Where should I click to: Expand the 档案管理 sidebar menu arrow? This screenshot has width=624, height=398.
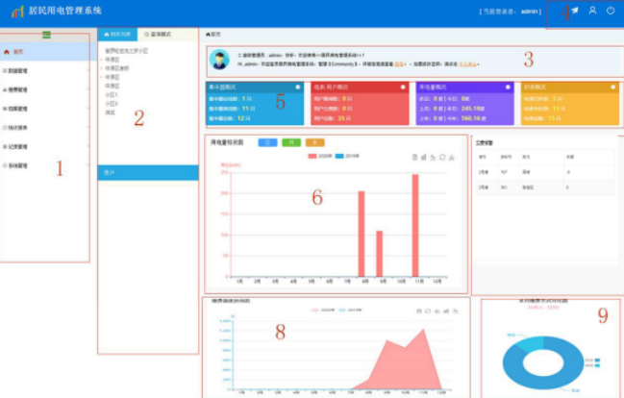tap(87, 109)
